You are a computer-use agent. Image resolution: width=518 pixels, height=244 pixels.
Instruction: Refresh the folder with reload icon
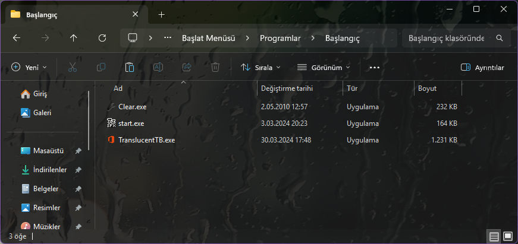pyautogui.click(x=102, y=38)
